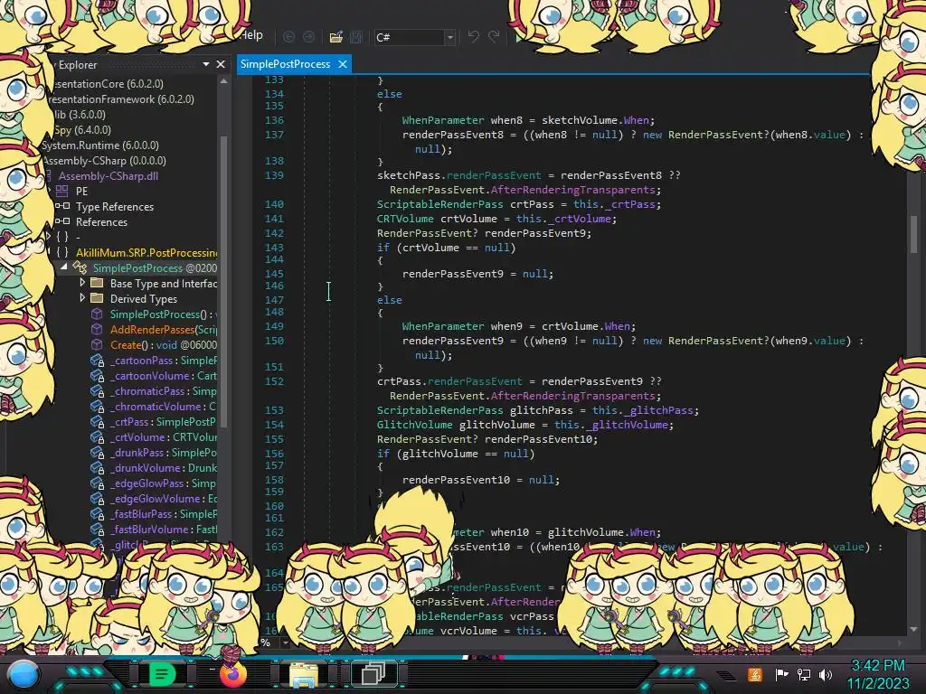Click the SimplePostProcess class icon in tree
Viewport: 926px width, 694px height.
click(x=80, y=267)
